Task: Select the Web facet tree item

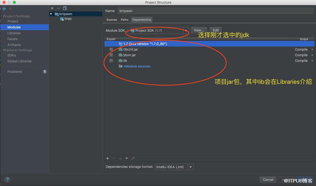Action: pyautogui.click(x=68, y=19)
